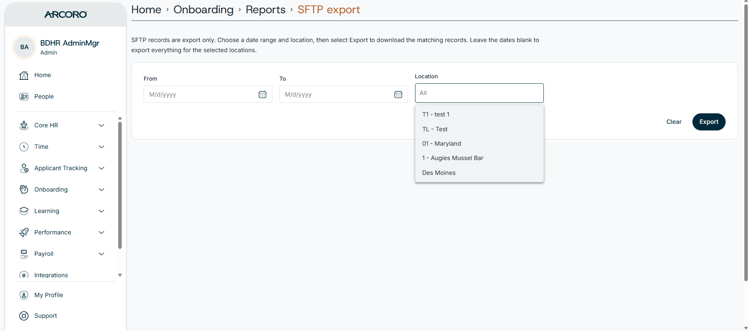The image size is (749, 331).
Task: Click the From date input field
Action: tap(208, 95)
